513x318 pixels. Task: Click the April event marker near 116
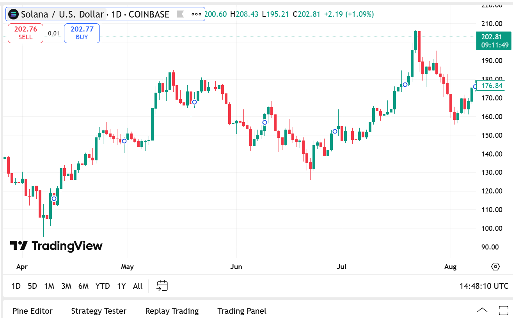[54, 199]
